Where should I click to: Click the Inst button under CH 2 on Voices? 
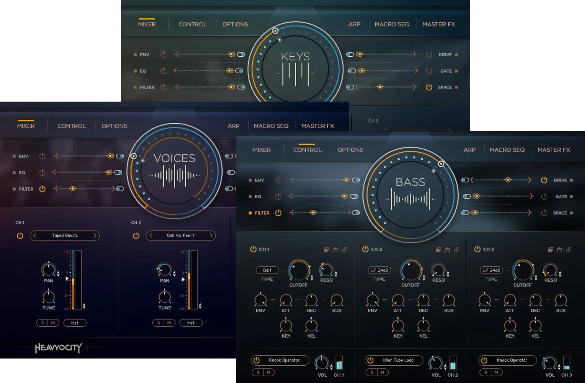(x=191, y=323)
